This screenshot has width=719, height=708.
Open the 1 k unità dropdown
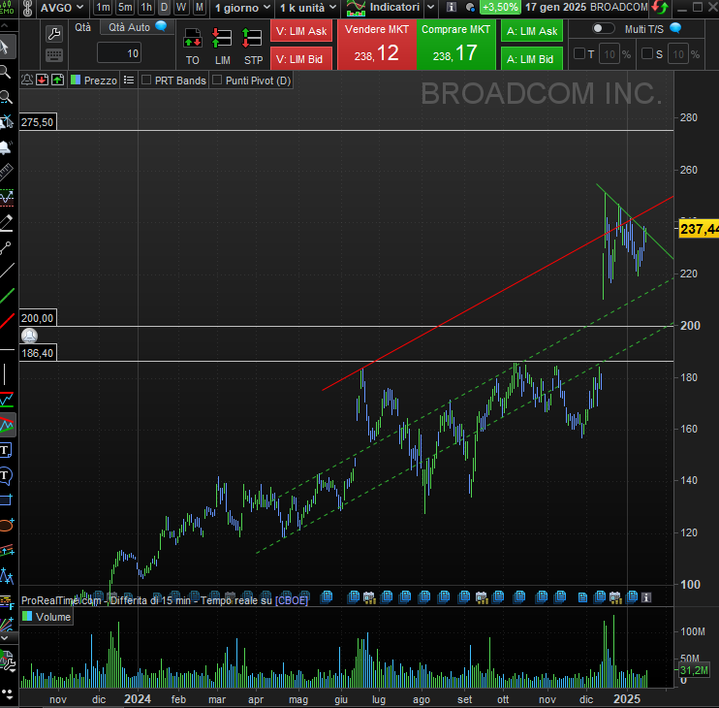(x=306, y=7)
